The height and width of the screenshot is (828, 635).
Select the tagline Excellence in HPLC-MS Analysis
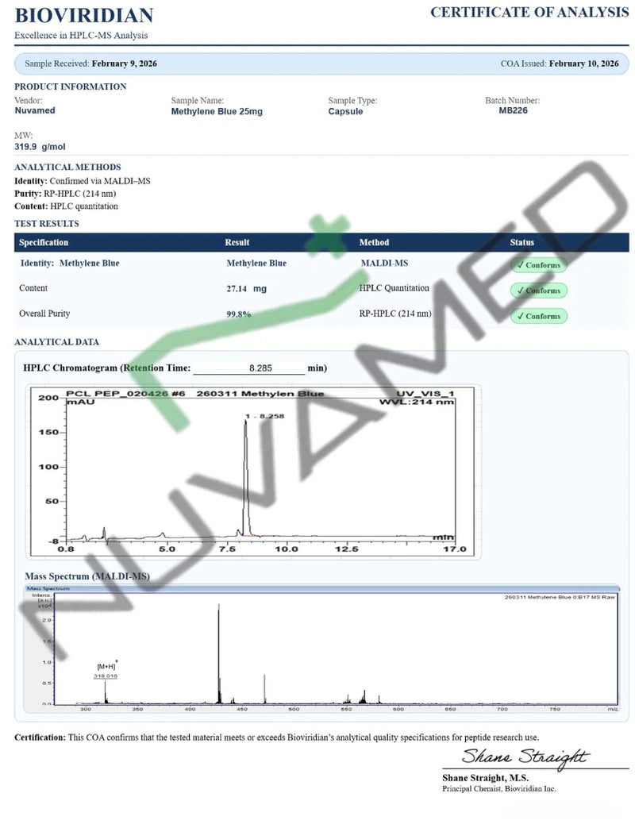pyautogui.click(x=81, y=36)
